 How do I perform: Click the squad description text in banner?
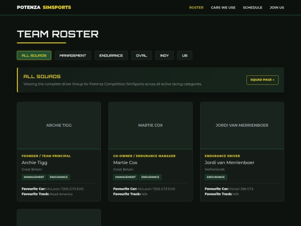113,84
